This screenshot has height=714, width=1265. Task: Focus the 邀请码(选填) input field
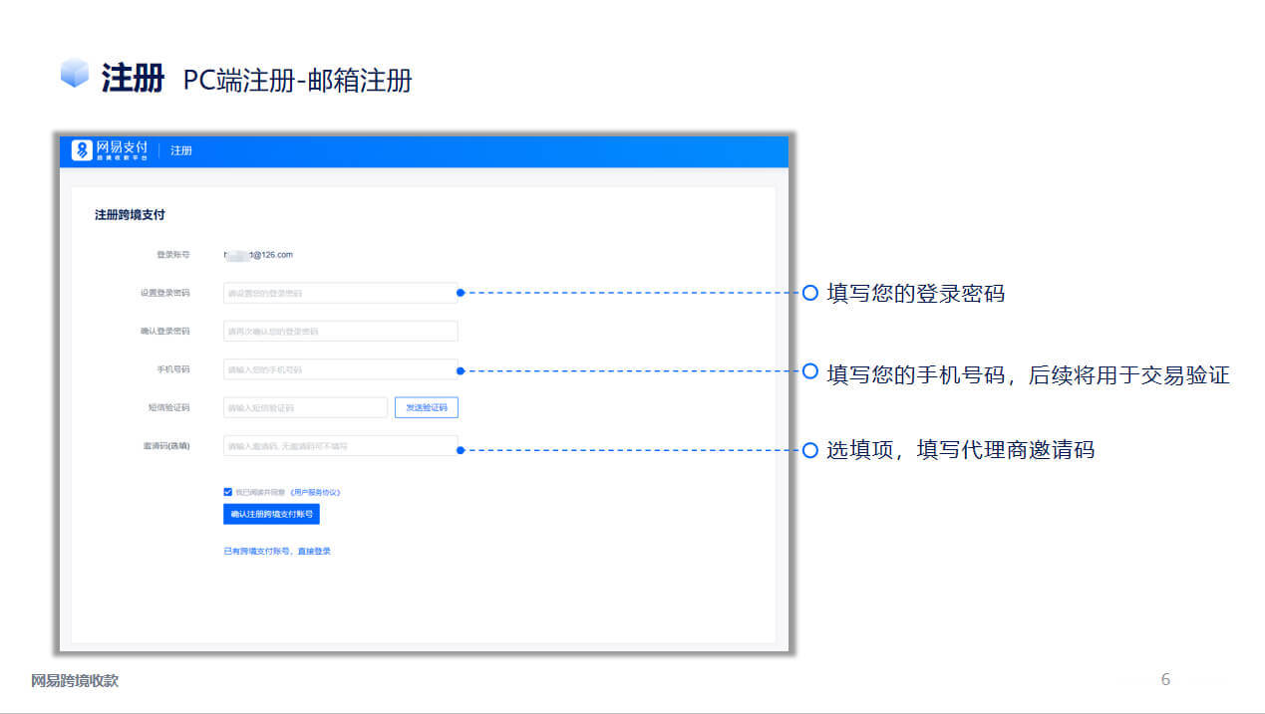[341, 445]
